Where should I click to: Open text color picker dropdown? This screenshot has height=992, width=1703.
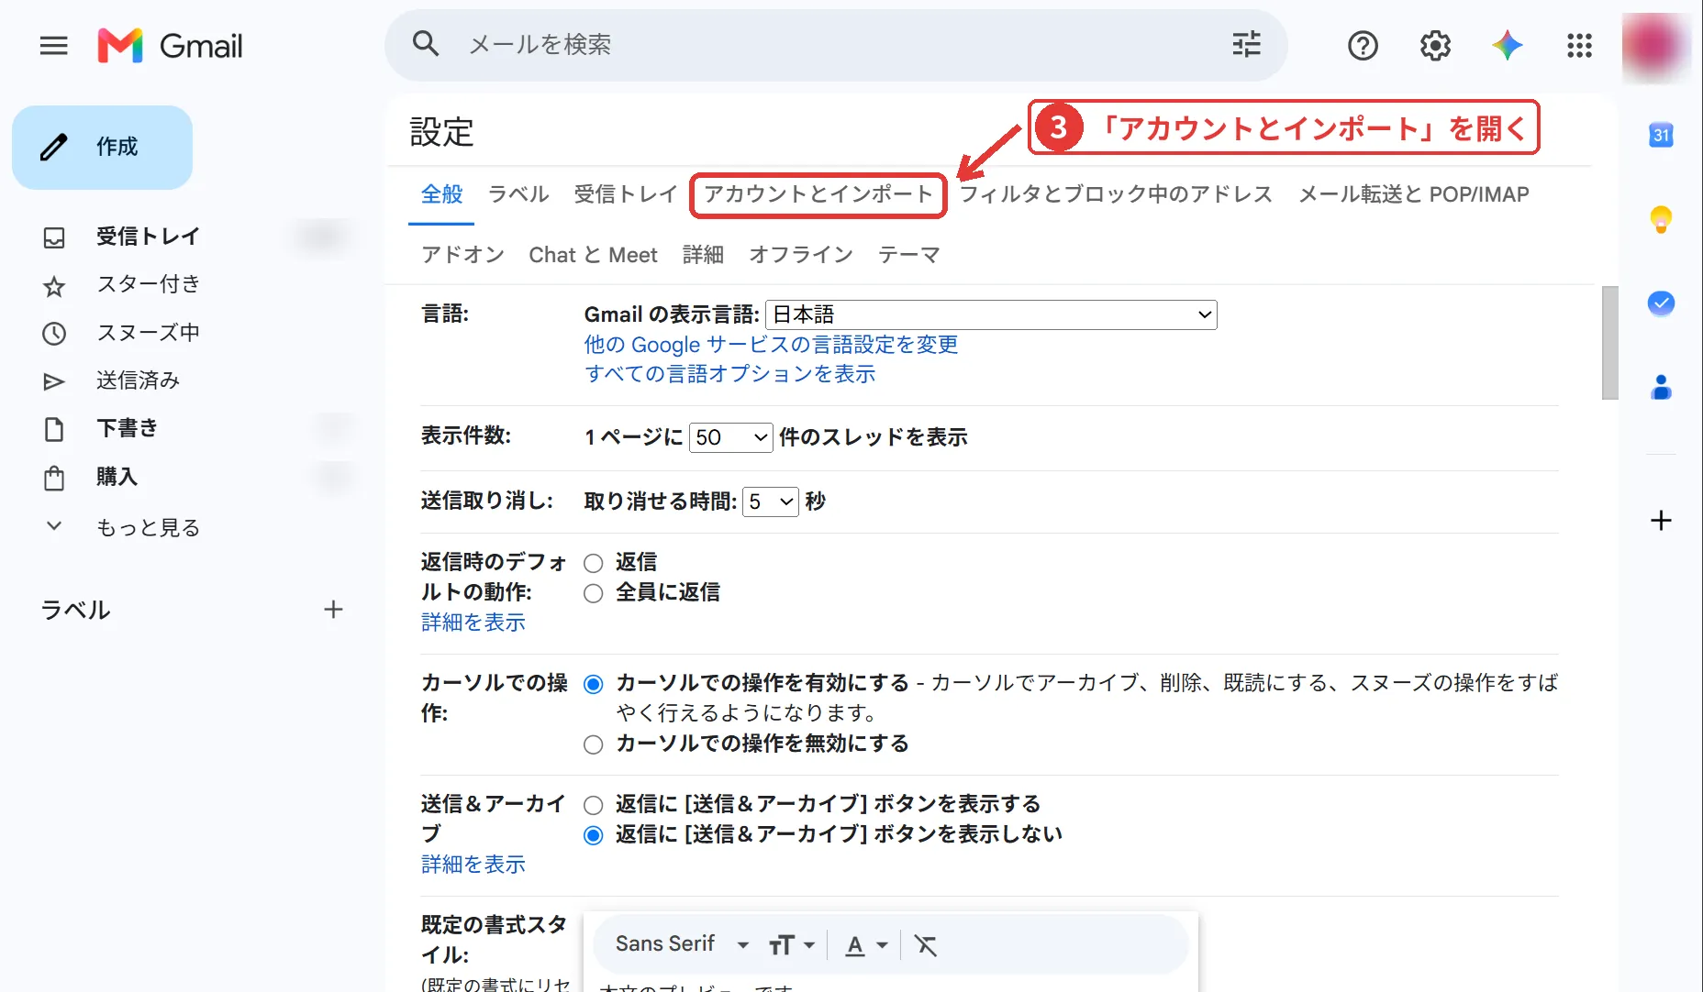(866, 945)
